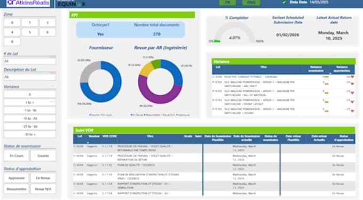
Task: Sort Suivi VDR table by Titre column
Action: (x=150, y=136)
